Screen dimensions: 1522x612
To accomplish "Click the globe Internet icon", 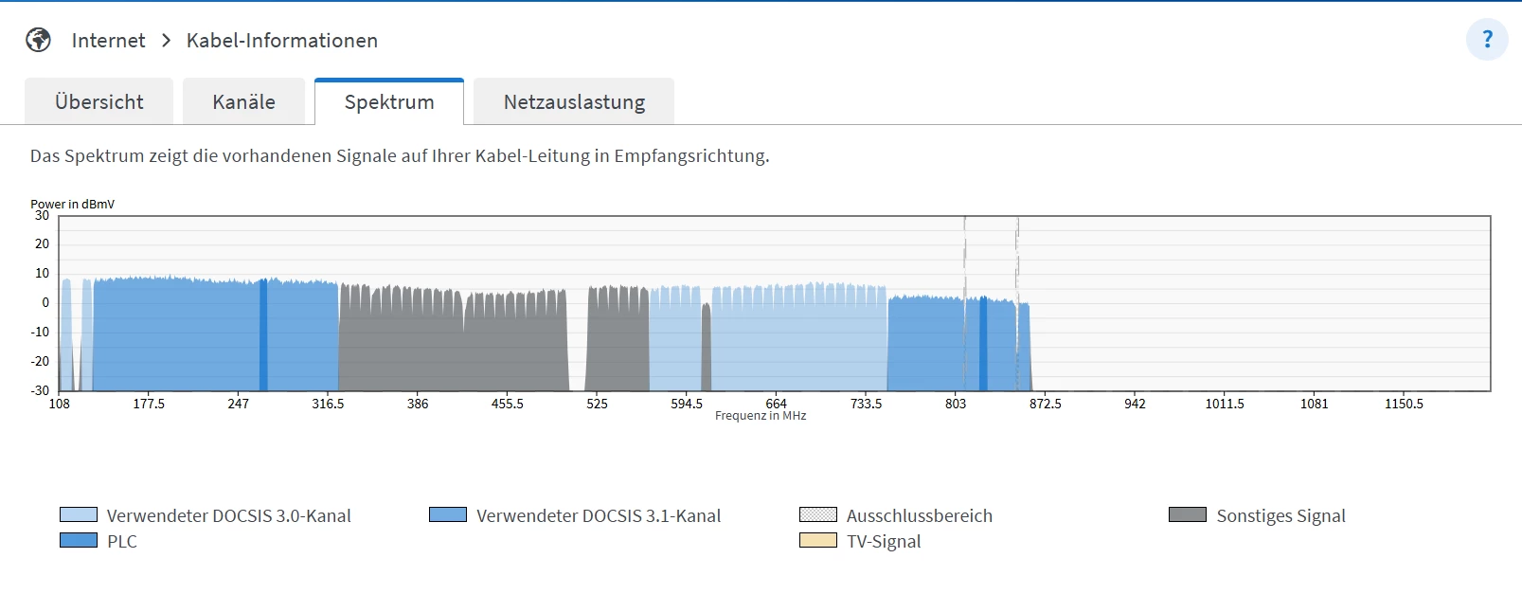I will [x=38, y=40].
